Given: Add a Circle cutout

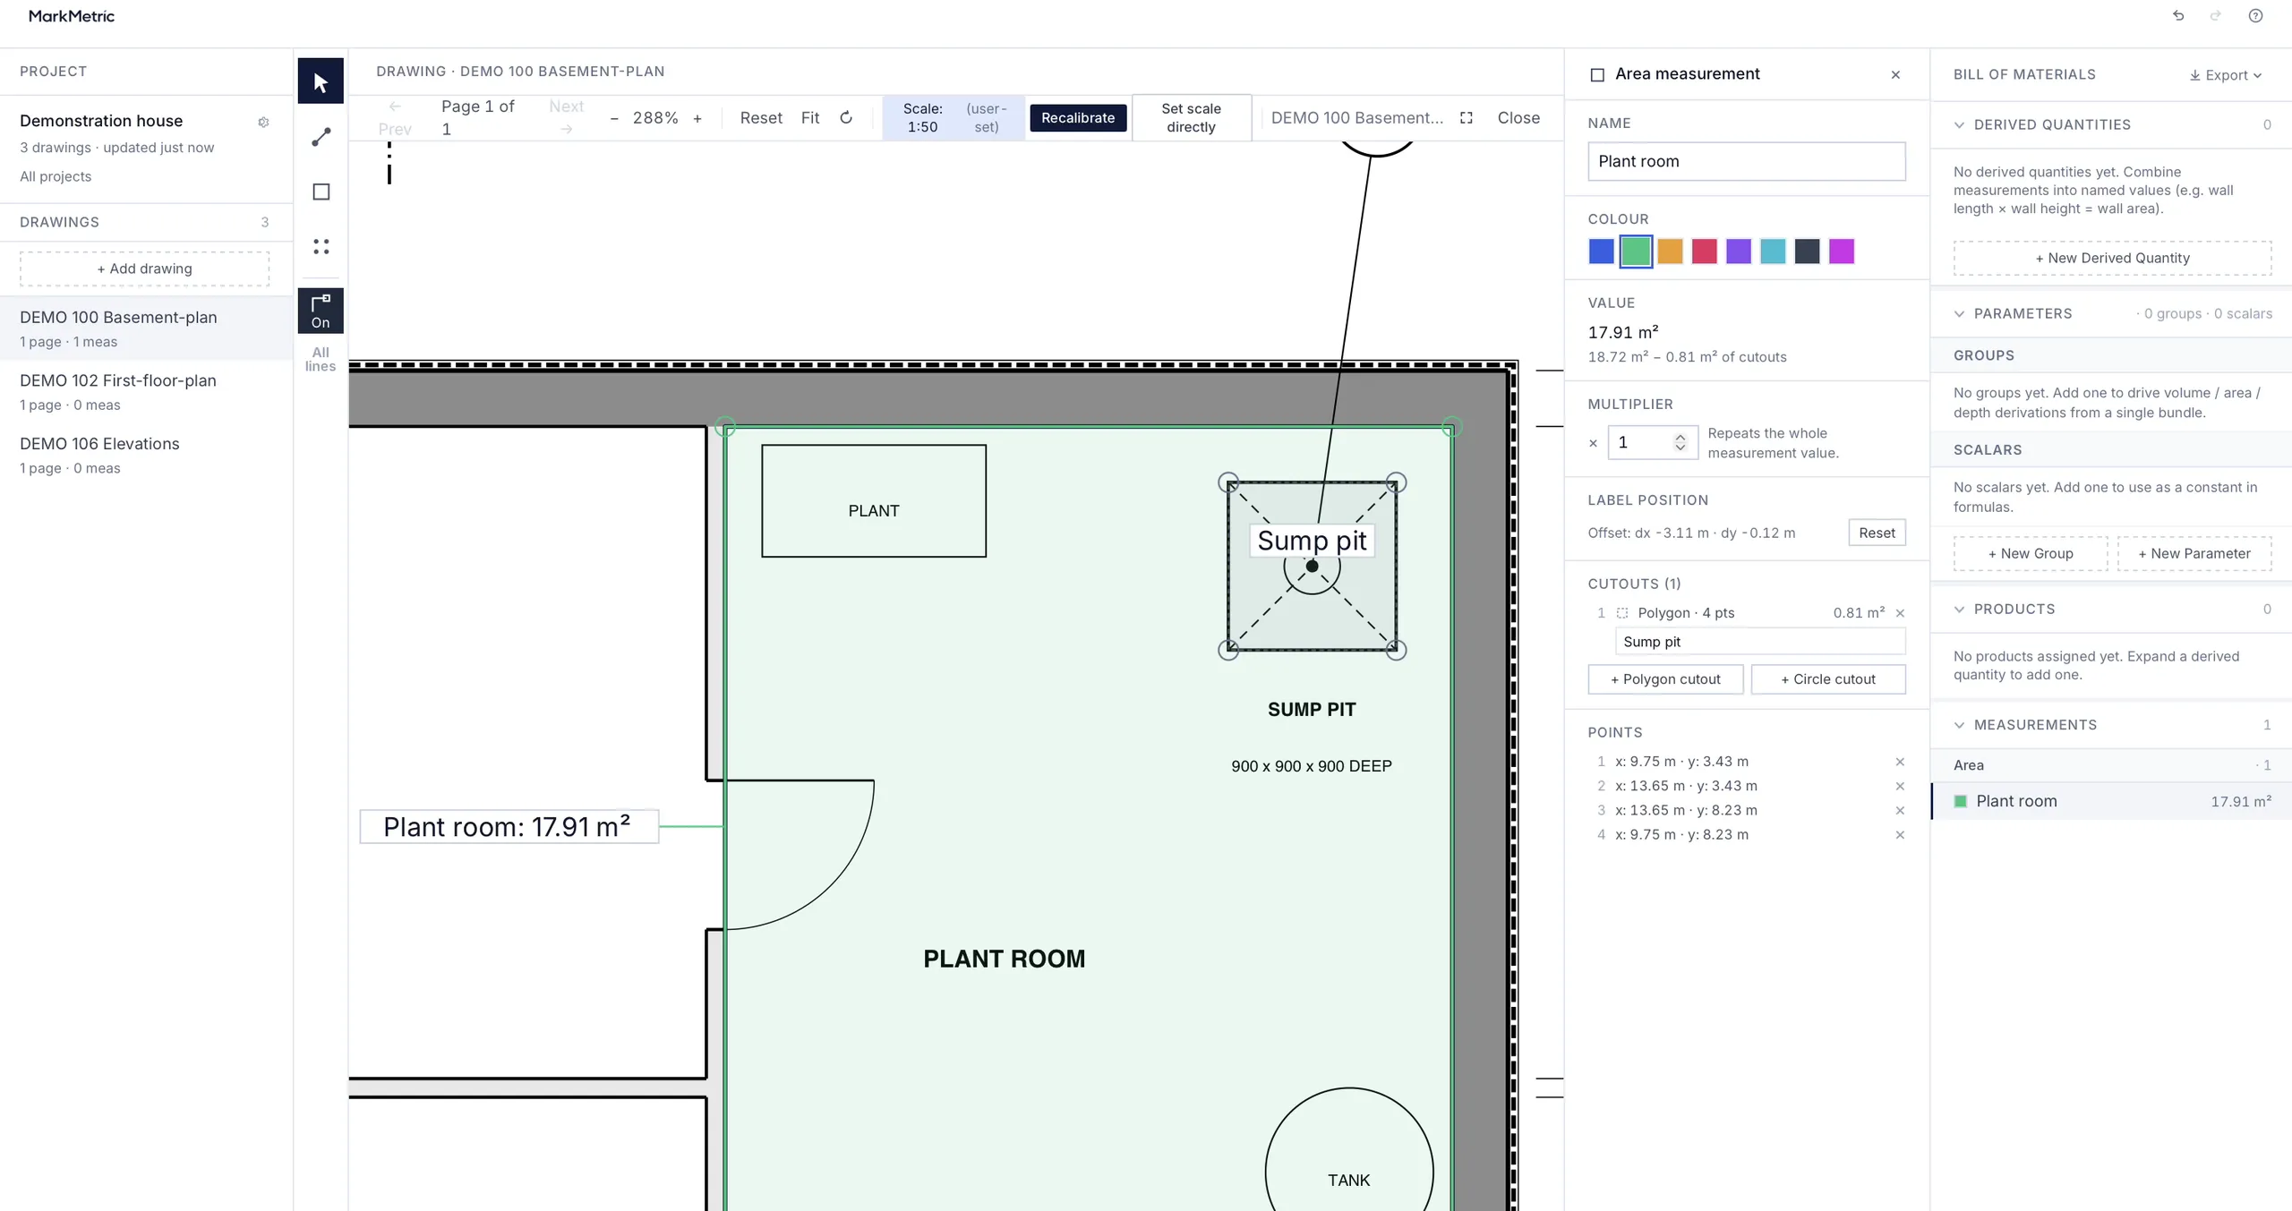Looking at the screenshot, I should 1828,679.
